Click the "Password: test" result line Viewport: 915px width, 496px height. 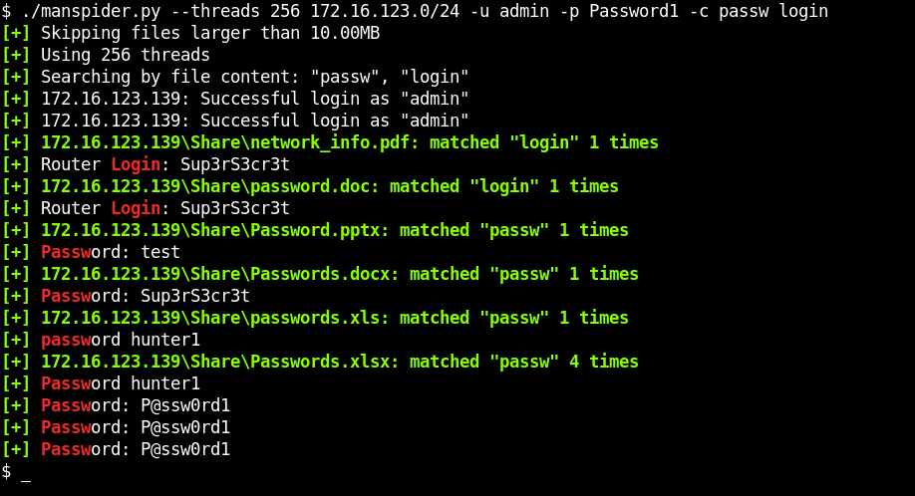[110, 252]
